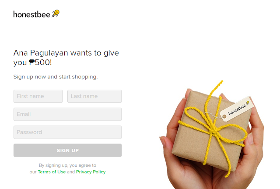280x189 pixels.
Task: Click the yellow bow knot on the gift
Action: pos(213,131)
